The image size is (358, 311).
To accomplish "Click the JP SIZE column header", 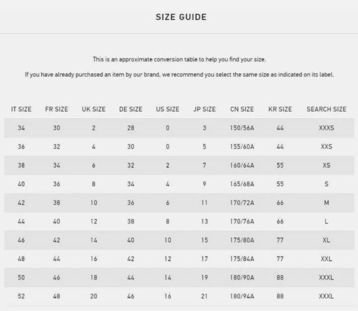I will tap(204, 109).
